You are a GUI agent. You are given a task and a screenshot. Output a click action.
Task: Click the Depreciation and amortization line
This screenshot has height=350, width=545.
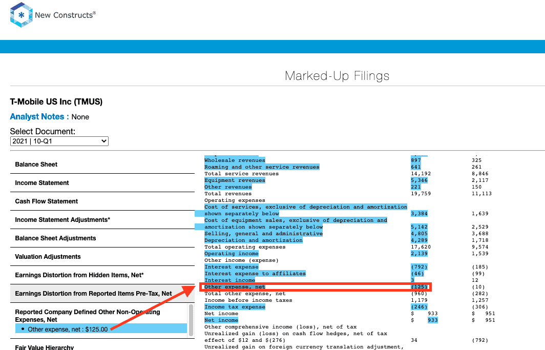tap(254, 240)
